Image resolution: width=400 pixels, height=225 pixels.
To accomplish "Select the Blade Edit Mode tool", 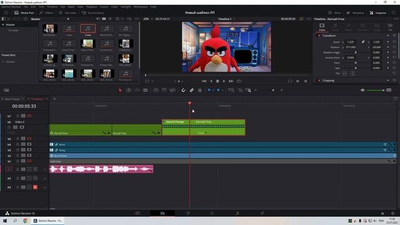I will pos(146,90).
